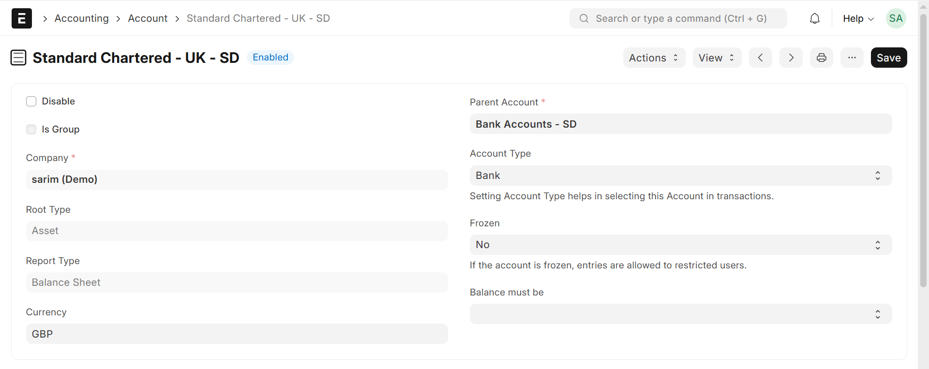929x369 pixels.
Task: Tick the Disable checkbox
Action: (x=31, y=101)
